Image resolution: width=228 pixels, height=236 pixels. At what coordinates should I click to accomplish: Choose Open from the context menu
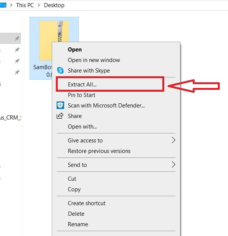pyautogui.click(x=75, y=49)
